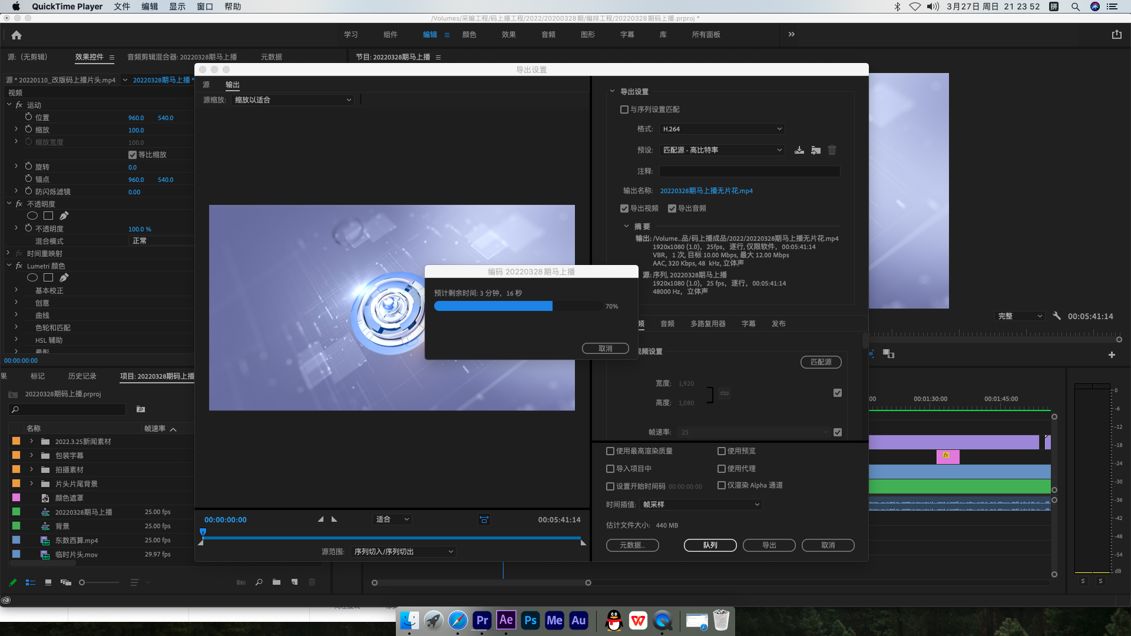Viewport: 1131px width, 636px height.
Task: Click the Queue button
Action: (x=710, y=545)
